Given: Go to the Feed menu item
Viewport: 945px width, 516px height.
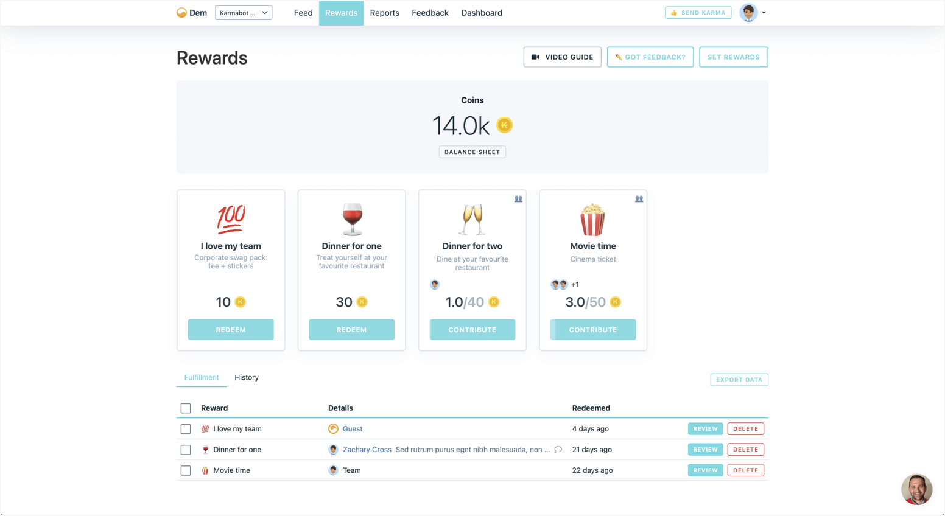Looking at the screenshot, I should [x=303, y=13].
